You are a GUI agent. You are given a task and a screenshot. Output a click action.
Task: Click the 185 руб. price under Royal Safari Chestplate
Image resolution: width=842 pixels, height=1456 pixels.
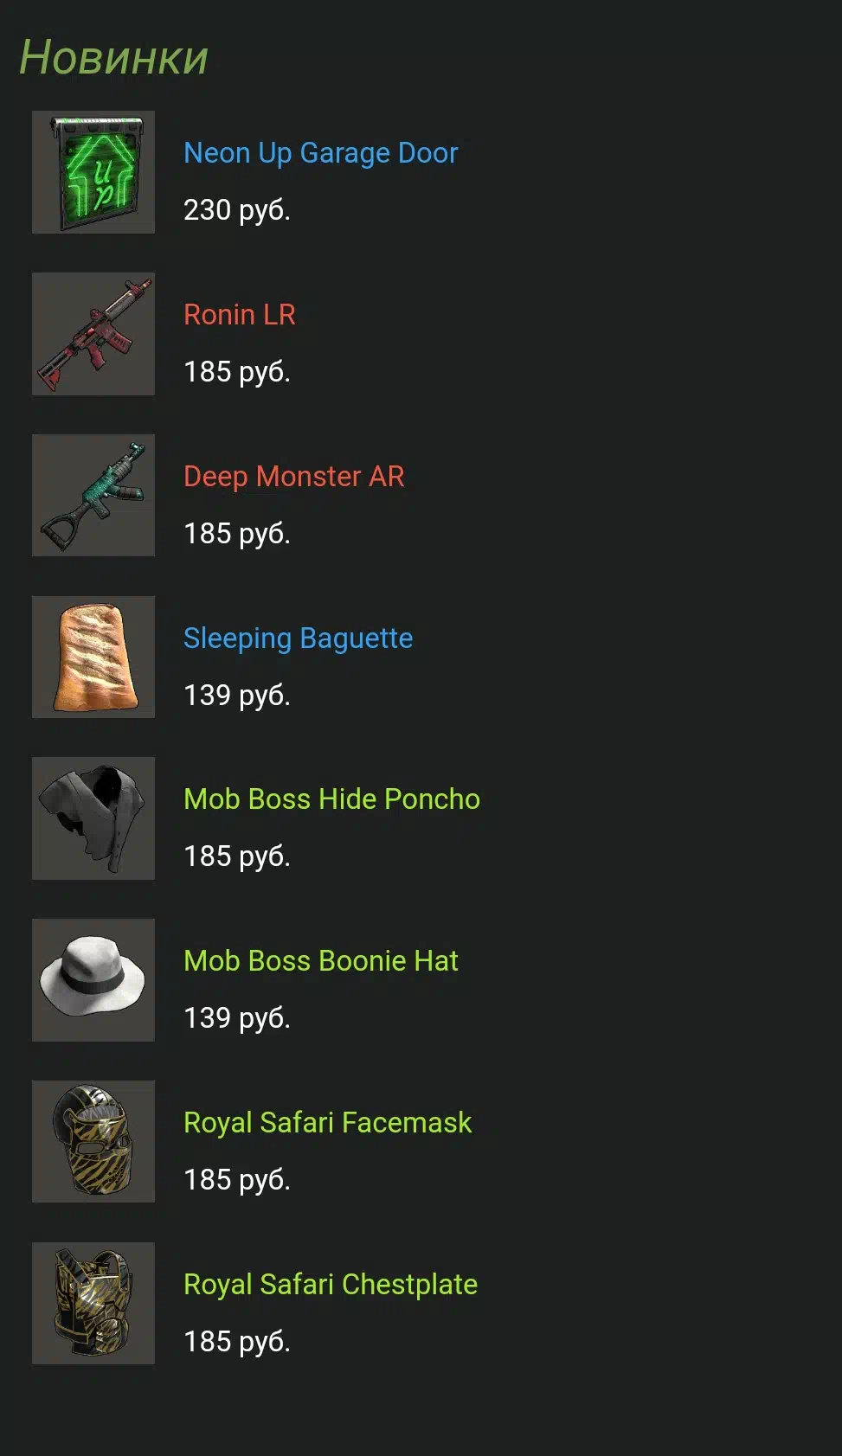[x=237, y=1342]
